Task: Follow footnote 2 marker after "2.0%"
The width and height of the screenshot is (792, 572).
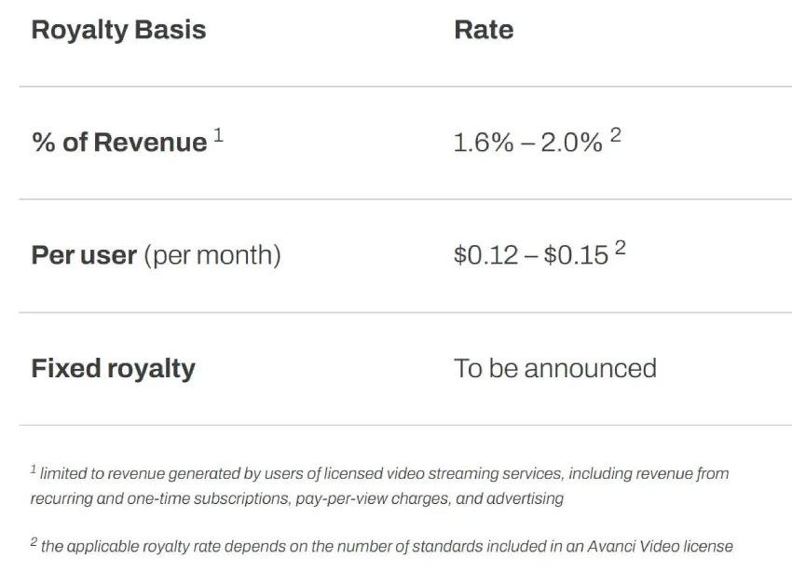Action: [616, 135]
